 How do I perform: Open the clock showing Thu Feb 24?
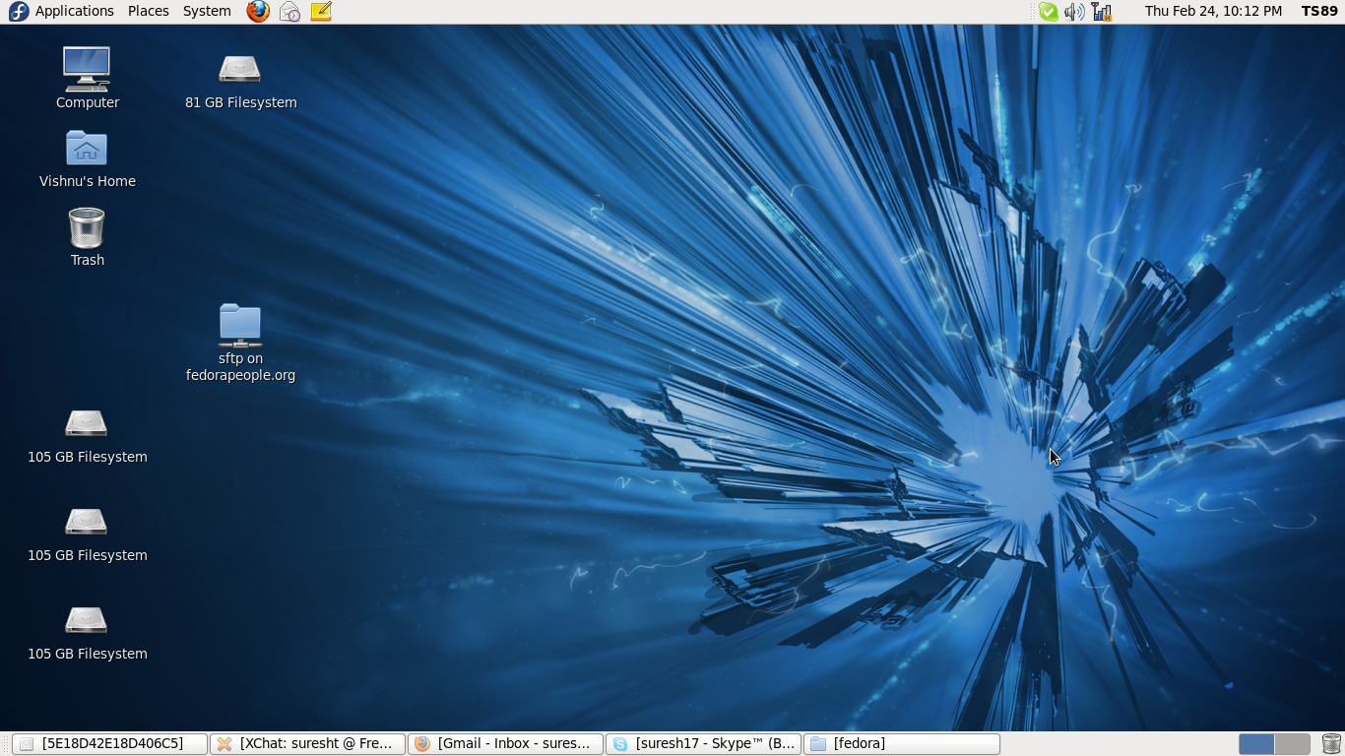[1213, 11]
